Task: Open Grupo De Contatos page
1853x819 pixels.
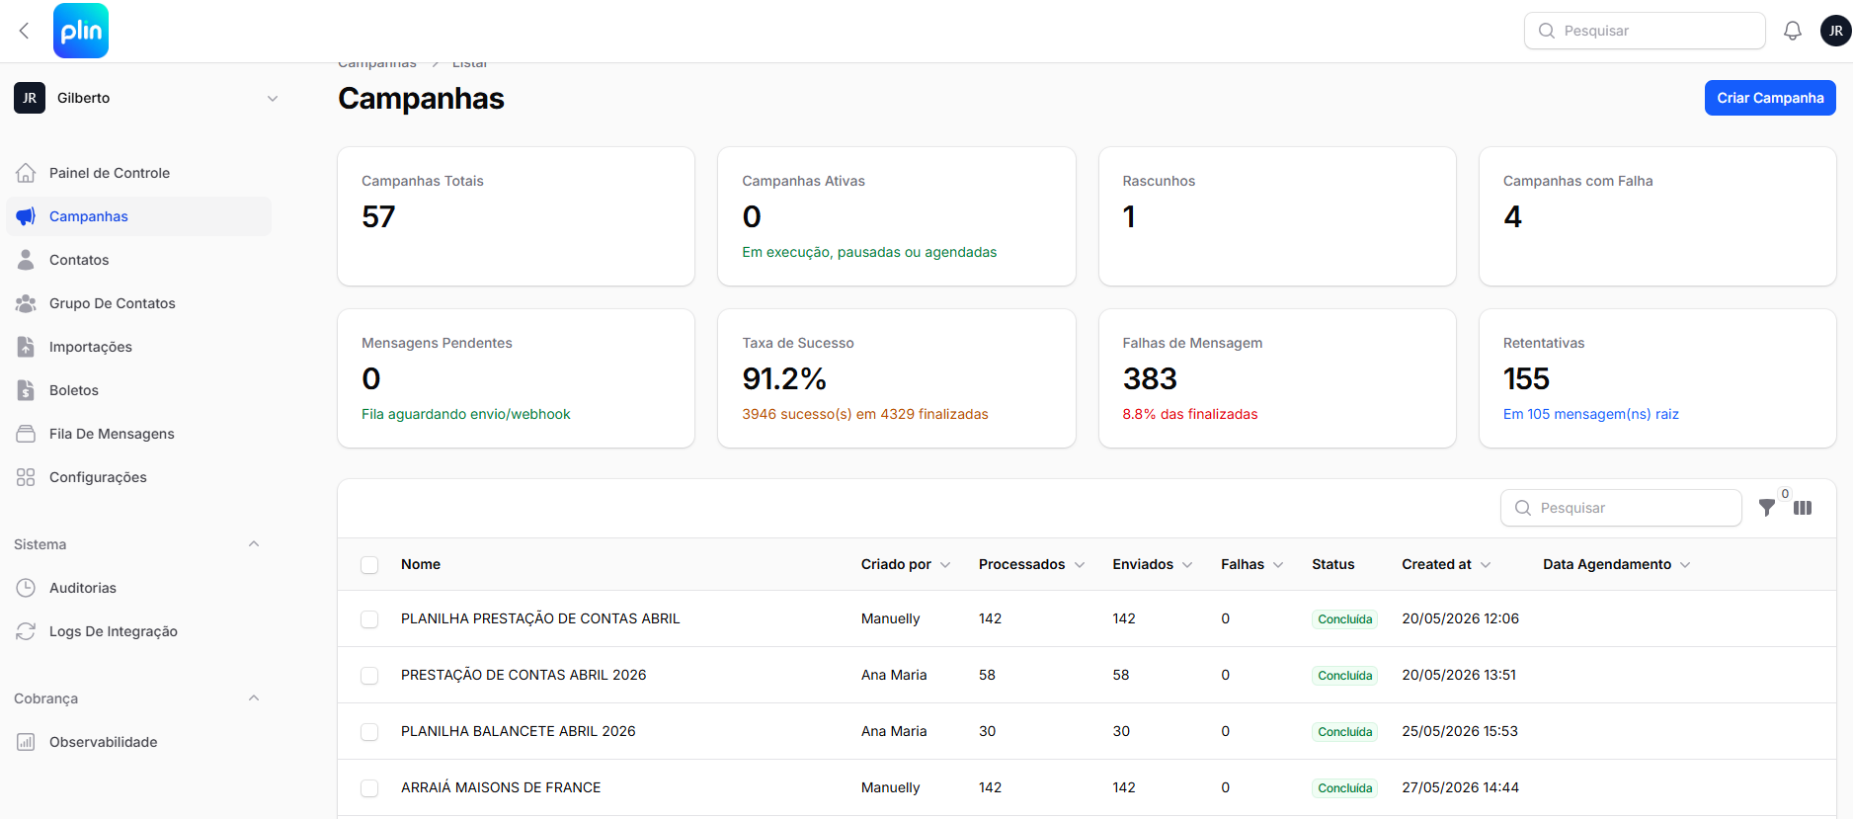Action: (138, 303)
